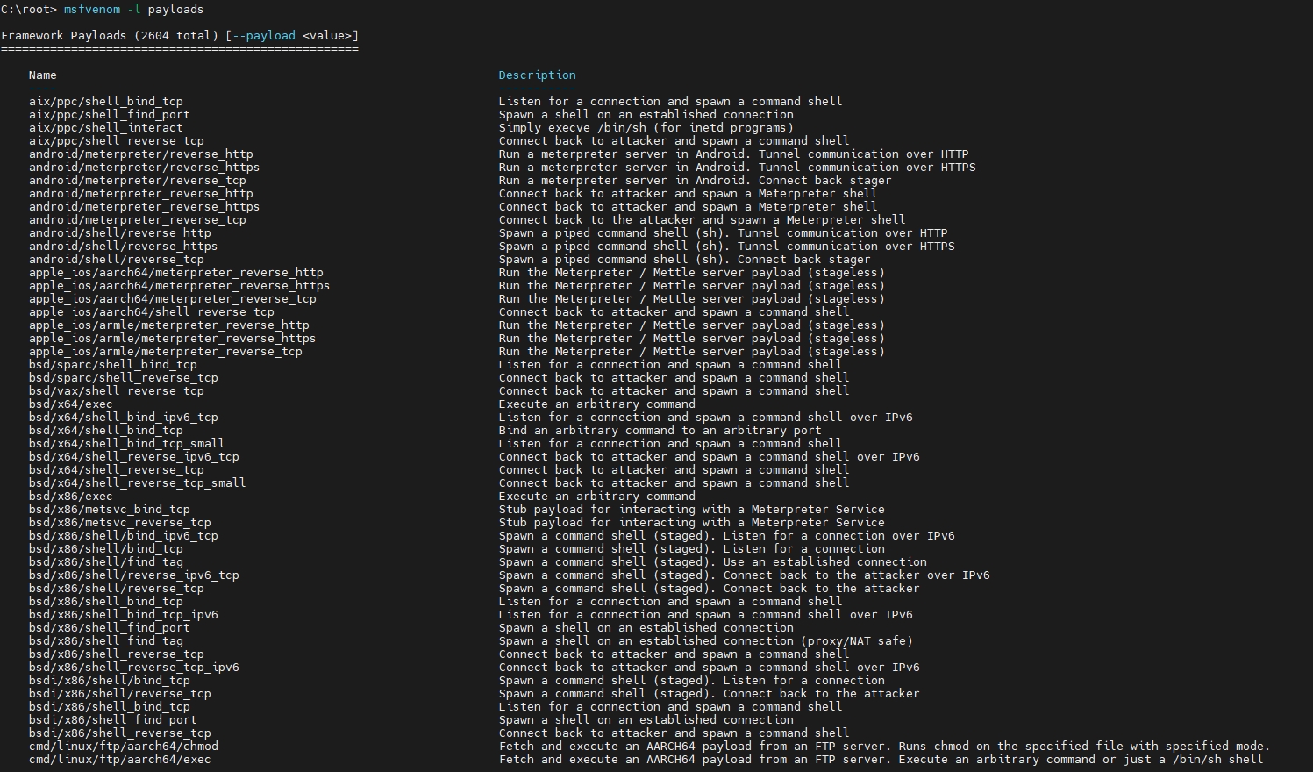Select bsd/x86/shell_find_tag payload
1313x772 pixels.
tap(106, 641)
